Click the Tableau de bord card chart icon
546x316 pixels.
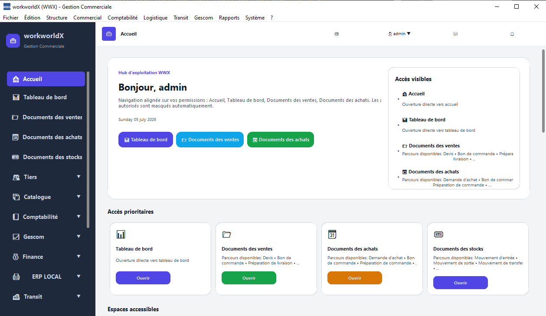[x=121, y=235]
